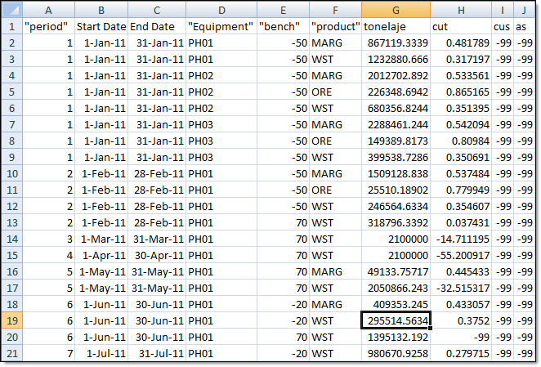541x367 pixels.
Task: Click cell with value -14.711195
Action: pyautogui.click(x=462, y=239)
